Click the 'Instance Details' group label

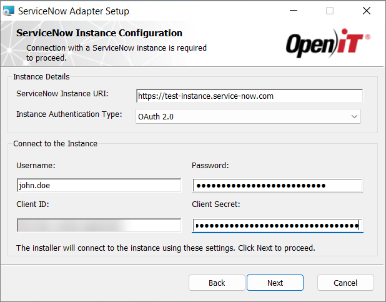point(41,77)
